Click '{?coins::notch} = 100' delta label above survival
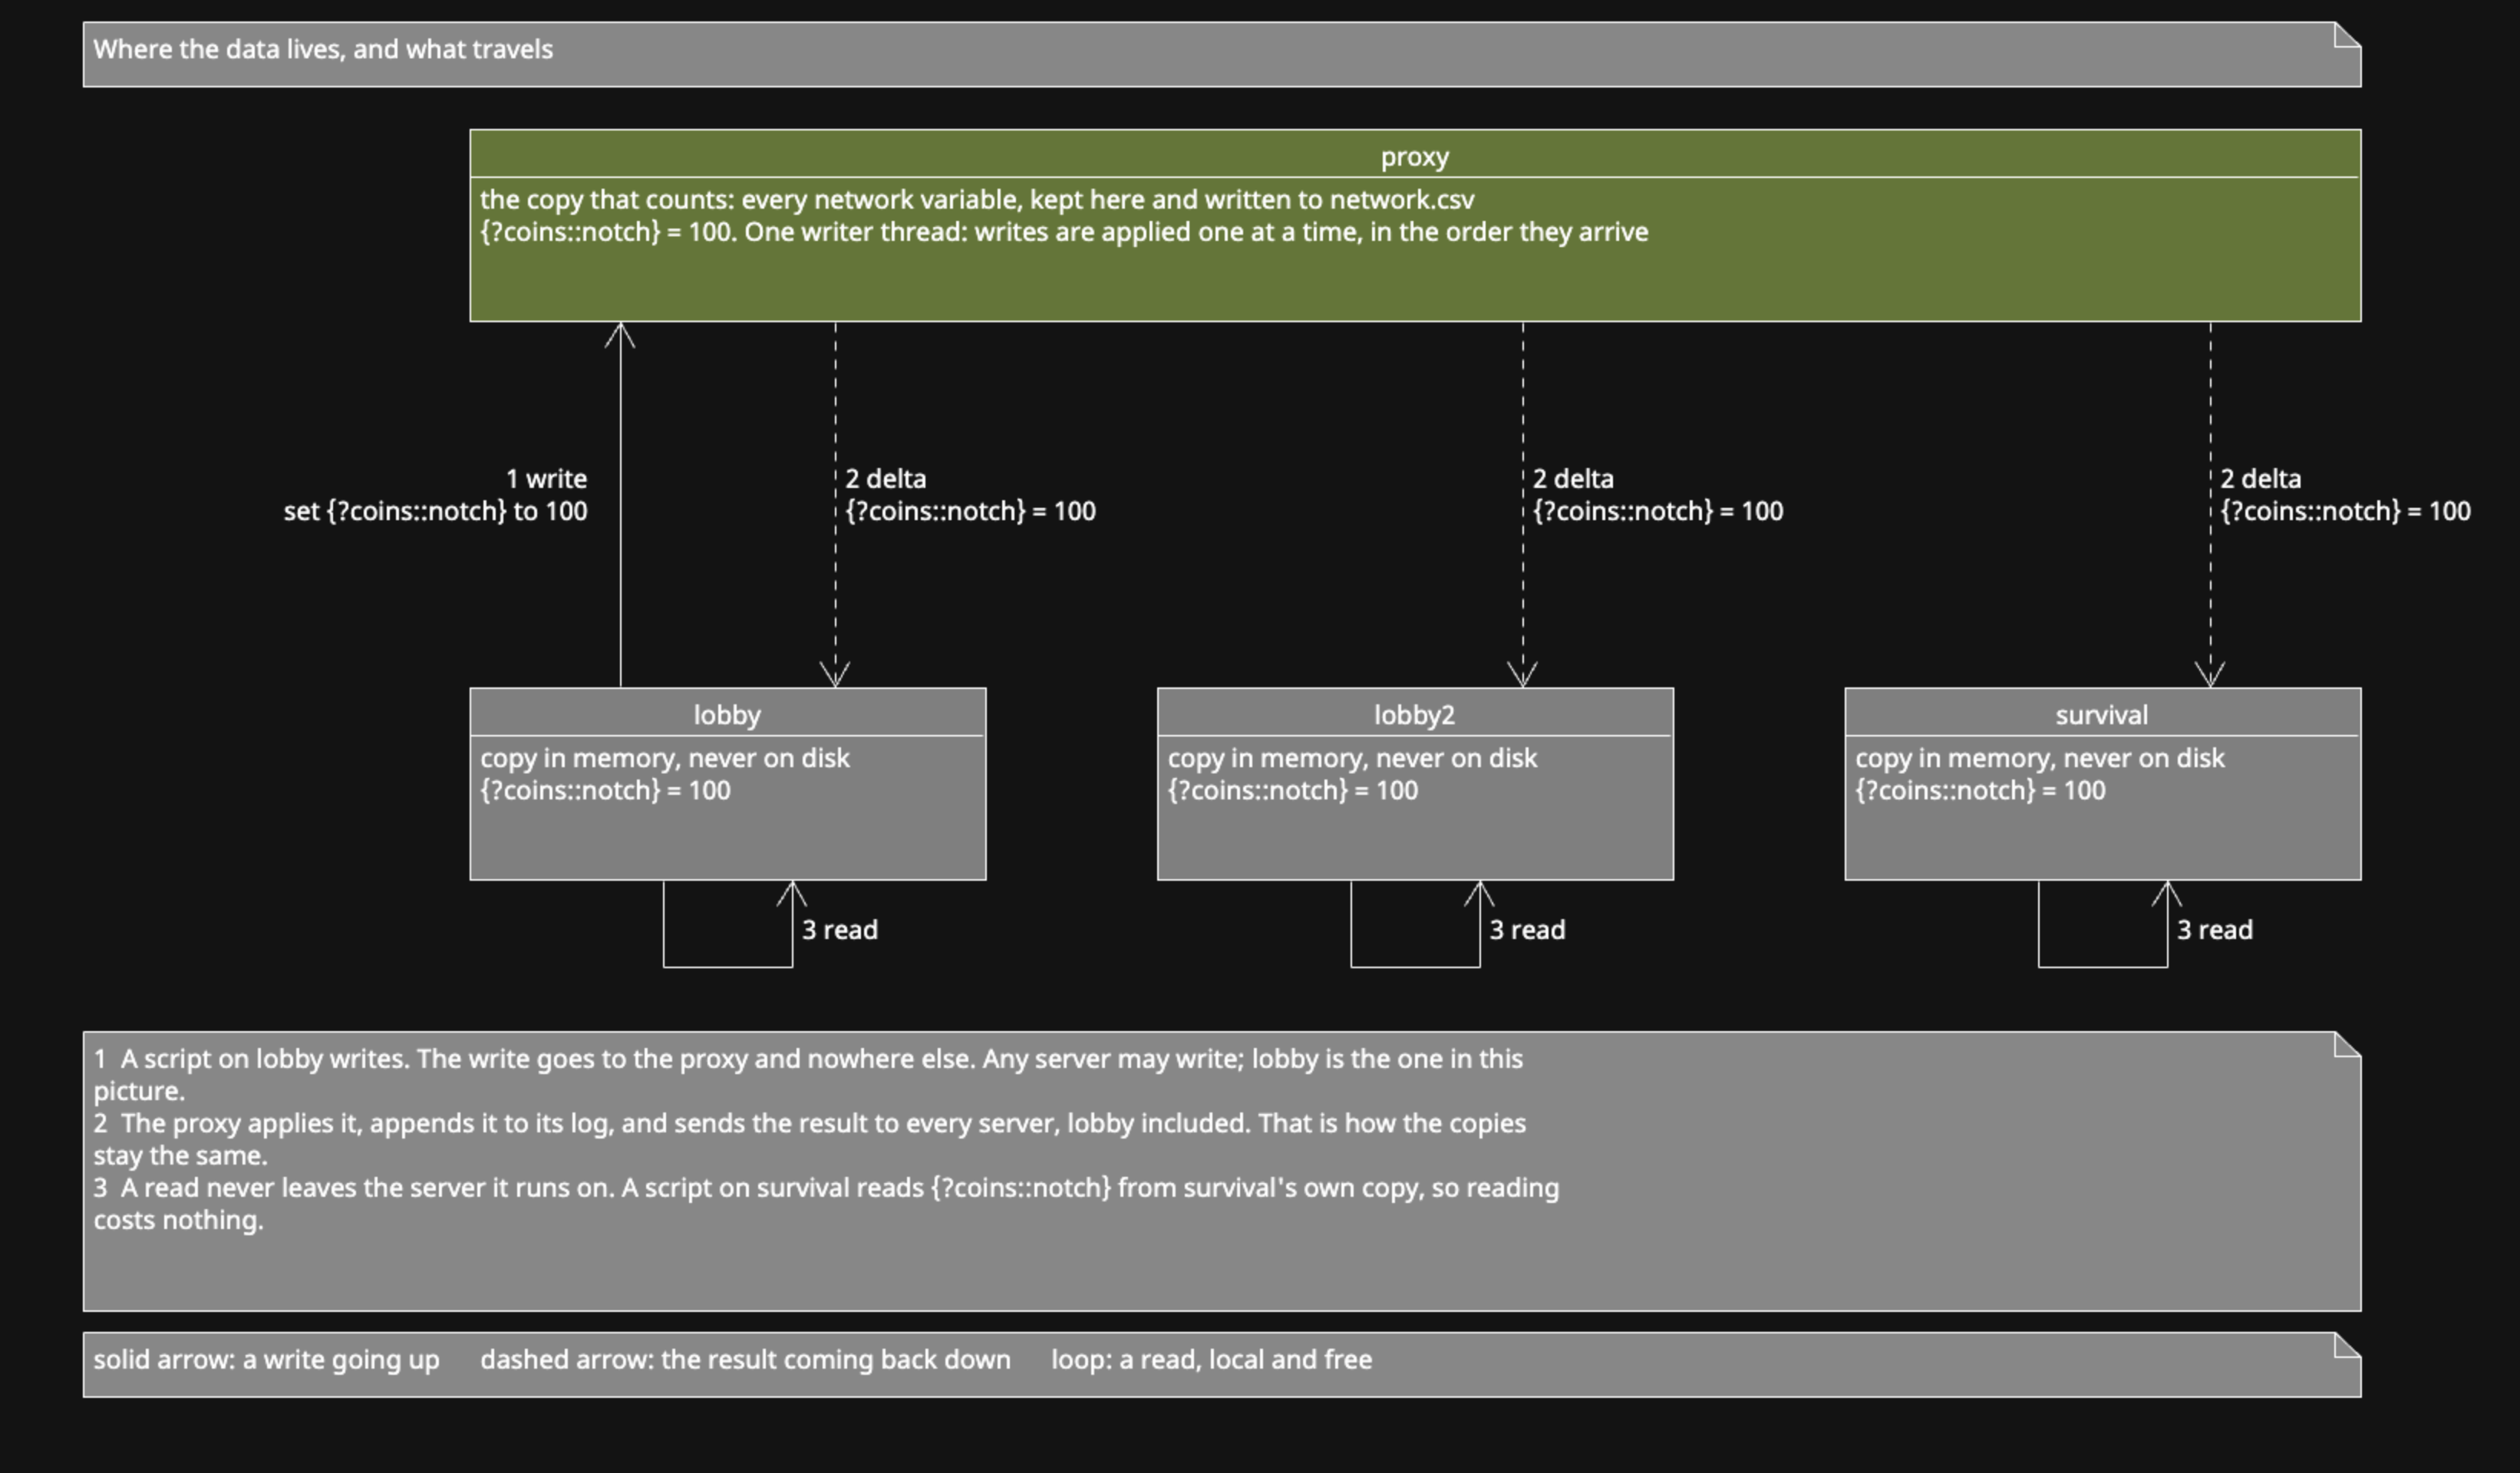2520x1473 pixels. 2345,511
